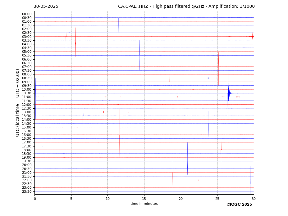The width and height of the screenshot is (288, 216).
Task: Click the x-axis tick label 30
Action: 254,199
